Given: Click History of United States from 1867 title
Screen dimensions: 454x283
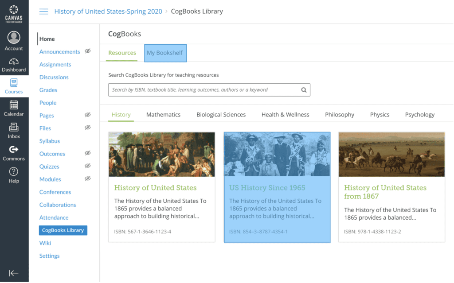Looking at the screenshot, I should tap(385, 192).
